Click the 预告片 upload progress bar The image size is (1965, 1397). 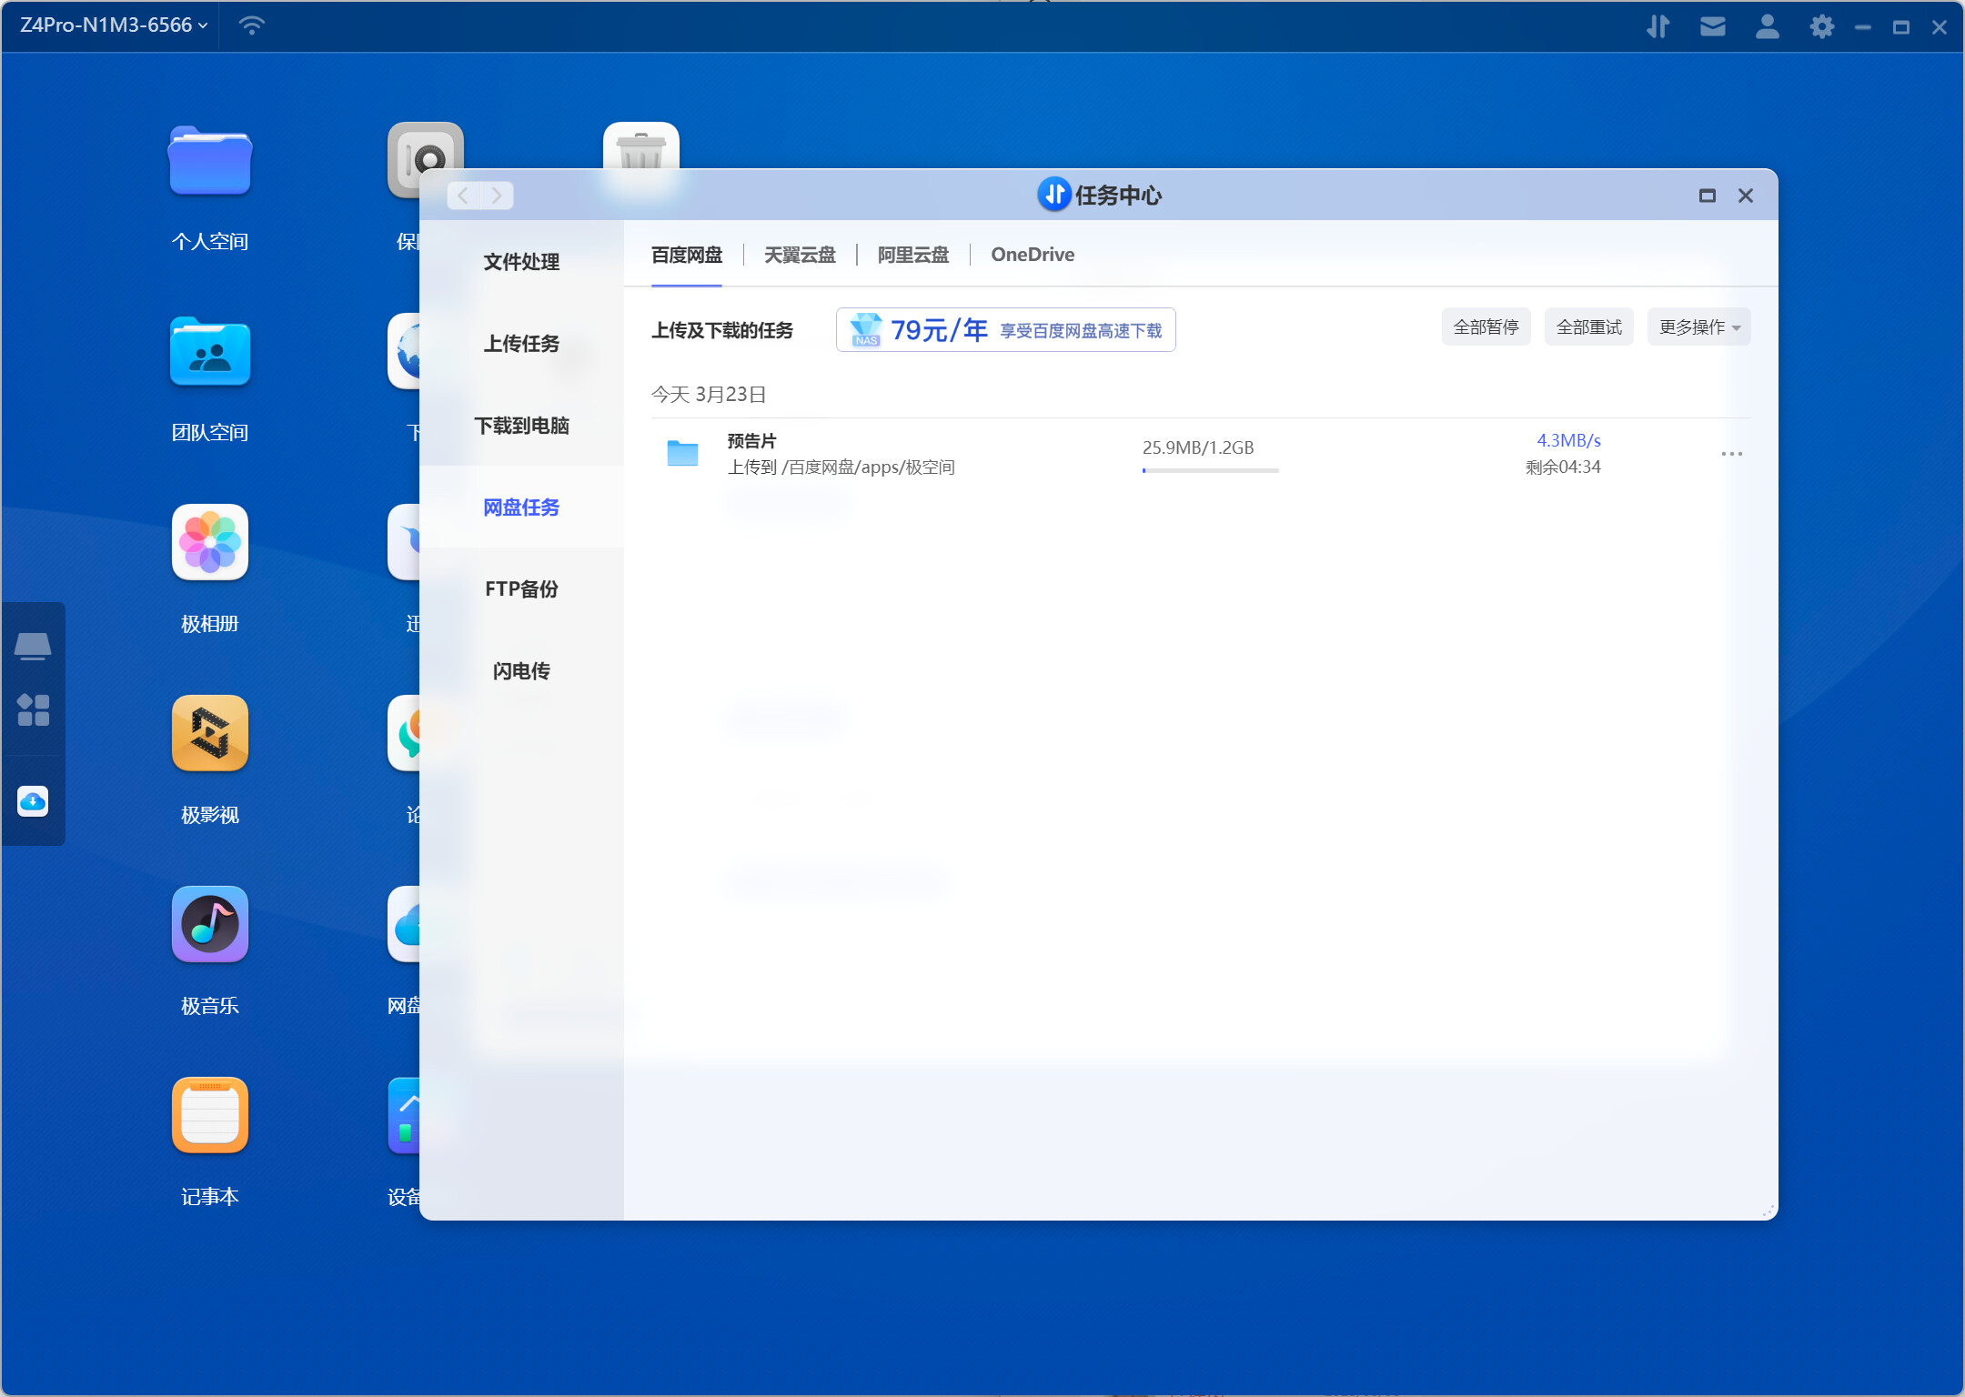[x=1210, y=470]
